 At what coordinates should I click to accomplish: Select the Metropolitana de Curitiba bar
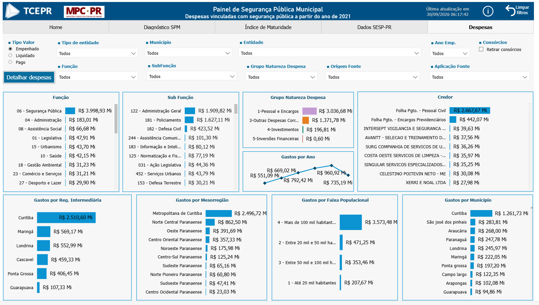(x=219, y=213)
